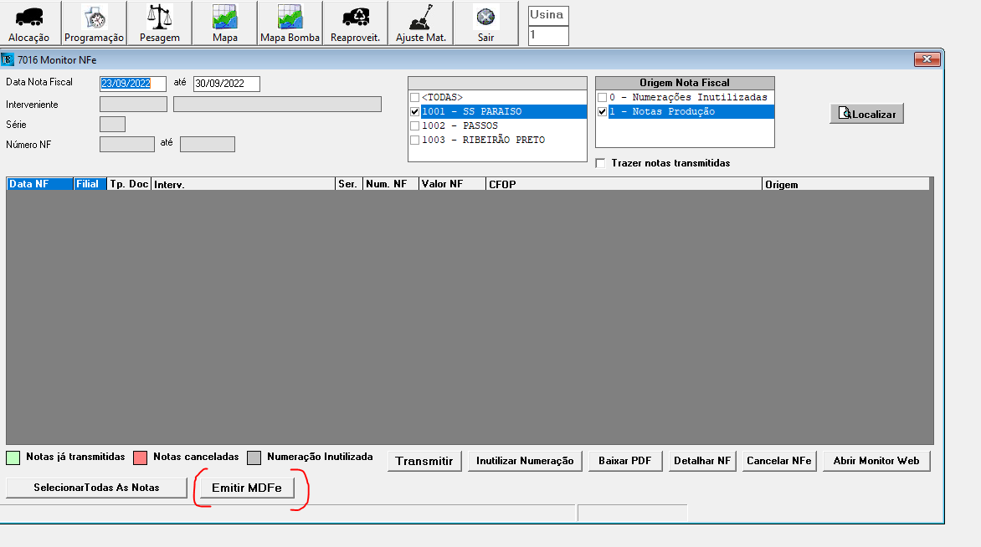Viewport: 981px width, 547px height.
Task: Check 0 - Numerações Inutilizadas origin
Action: coord(603,98)
